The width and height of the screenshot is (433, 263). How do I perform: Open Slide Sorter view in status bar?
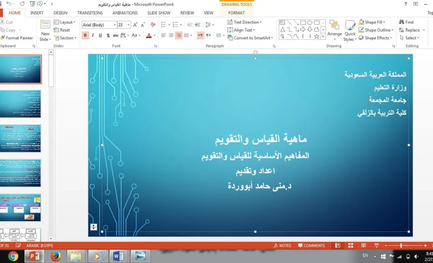(351, 245)
